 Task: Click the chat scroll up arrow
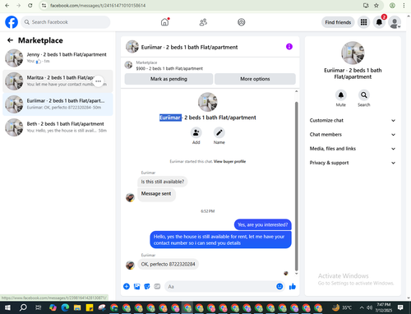click(x=296, y=91)
